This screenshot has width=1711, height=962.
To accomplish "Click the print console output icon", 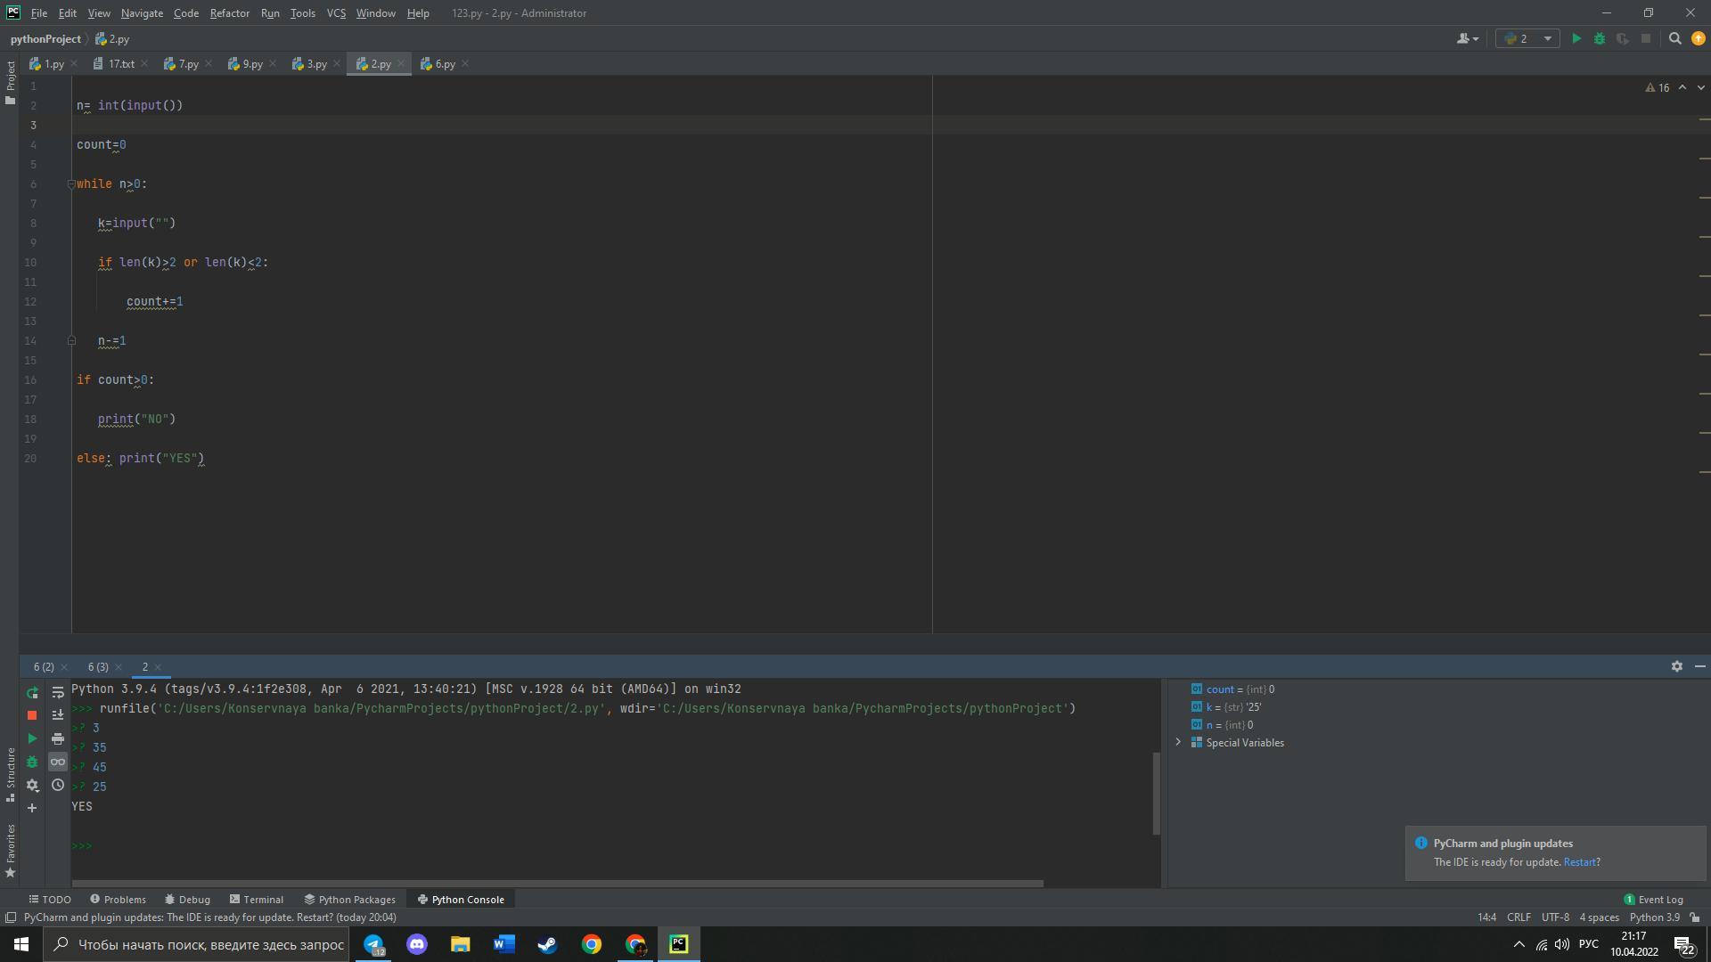I will pos(58,739).
